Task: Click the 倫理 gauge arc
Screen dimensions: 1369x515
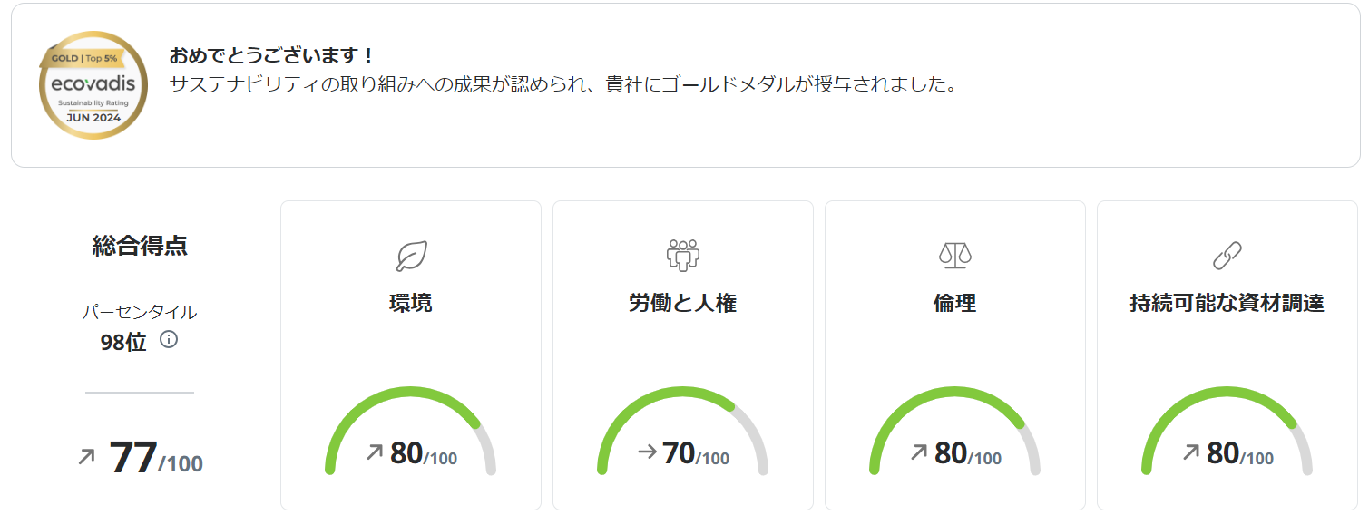Action: point(954,392)
